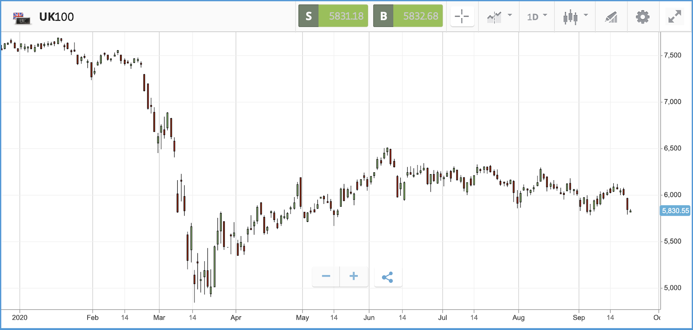Click the 6,000 price axis label

coord(673,195)
